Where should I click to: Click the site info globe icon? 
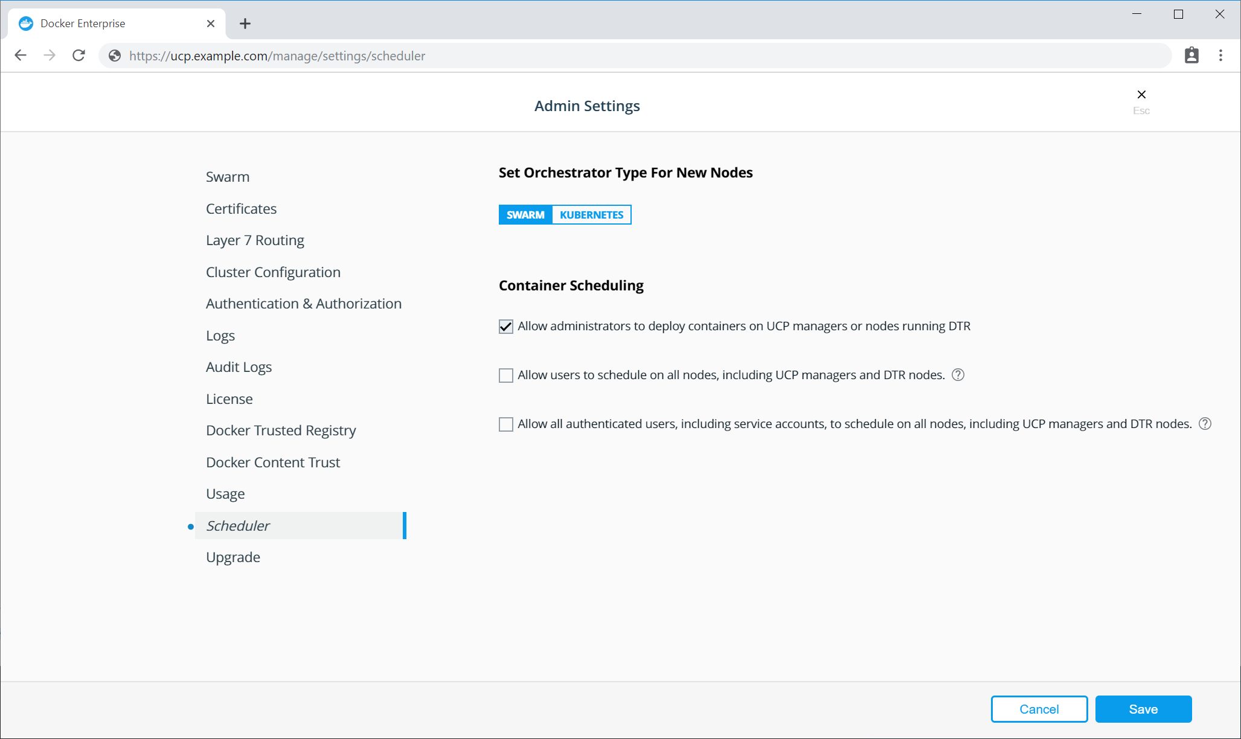pyautogui.click(x=115, y=56)
